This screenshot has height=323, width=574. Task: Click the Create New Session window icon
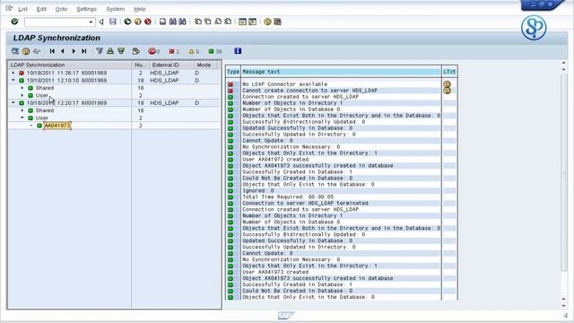point(242,22)
